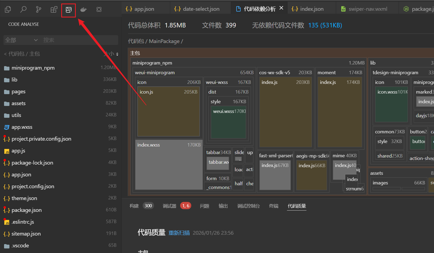Open the swiper-nav.wxml tab
The image size is (434, 253).
click(x=368, y=9)
